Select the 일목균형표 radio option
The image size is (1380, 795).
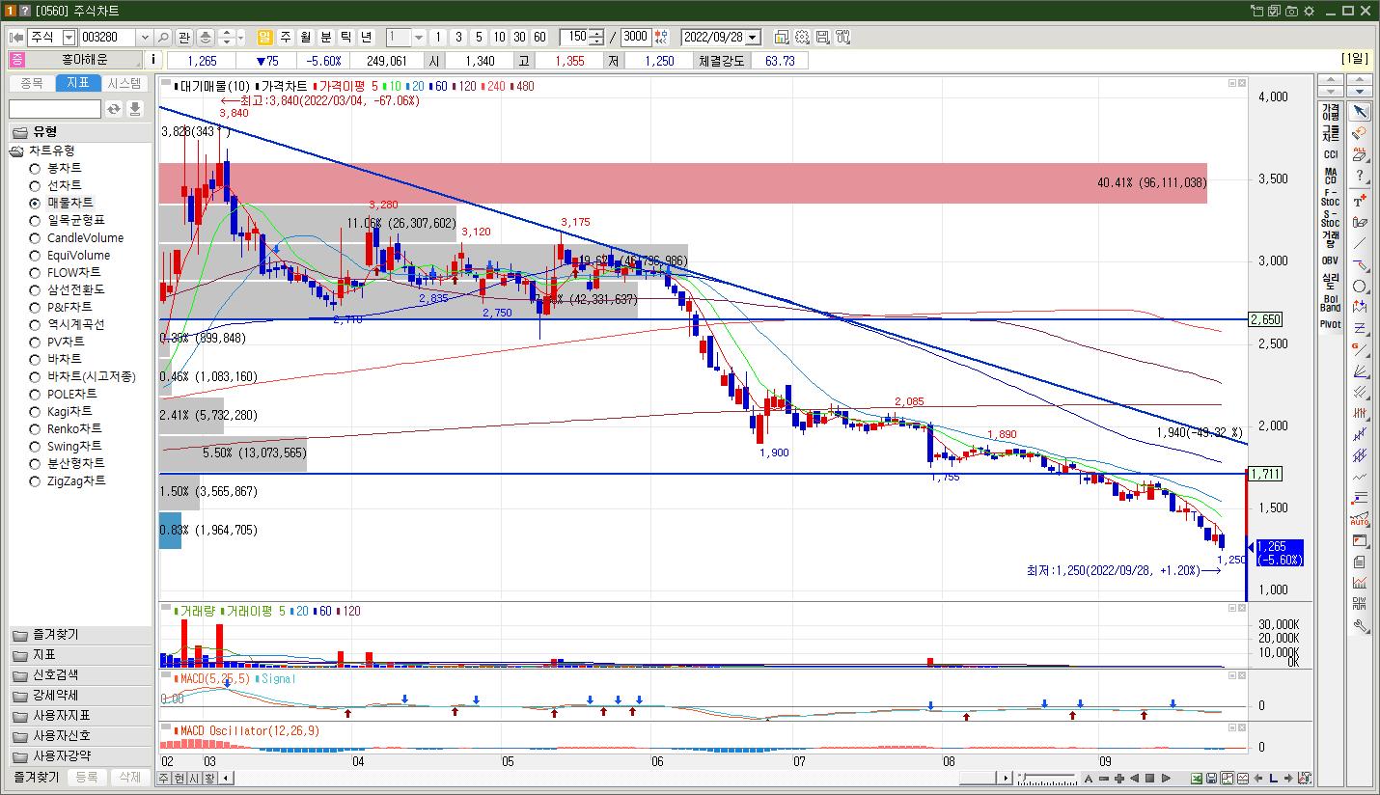(35, 220)
